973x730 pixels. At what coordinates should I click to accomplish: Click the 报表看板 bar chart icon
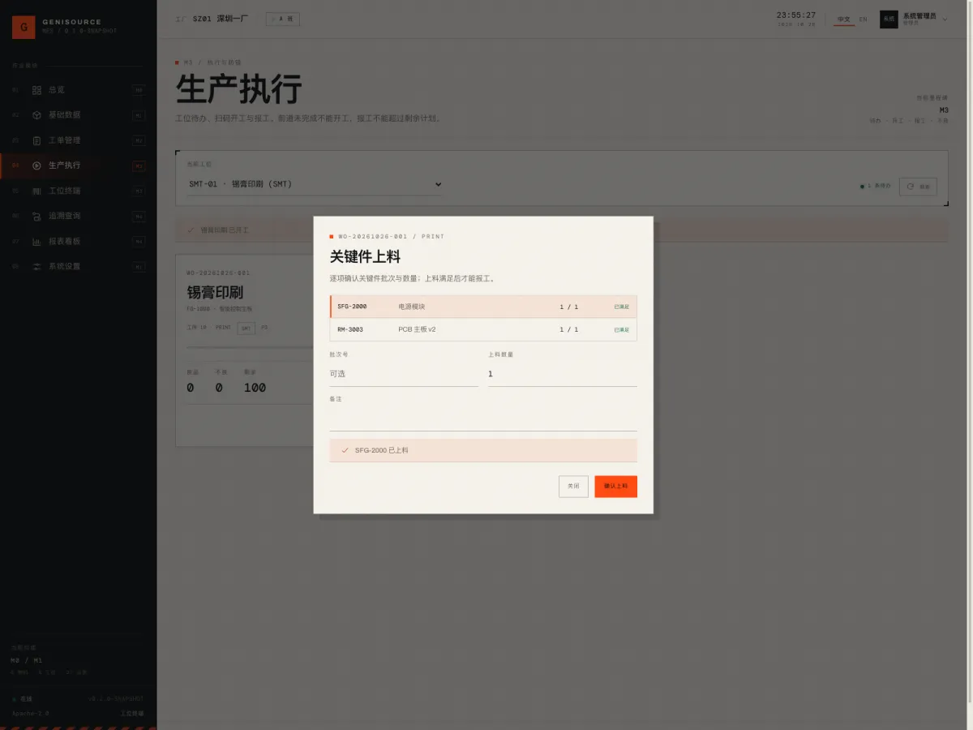(36, 242)
